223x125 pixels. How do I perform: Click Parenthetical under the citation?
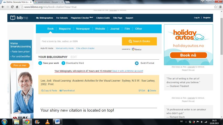67,90
